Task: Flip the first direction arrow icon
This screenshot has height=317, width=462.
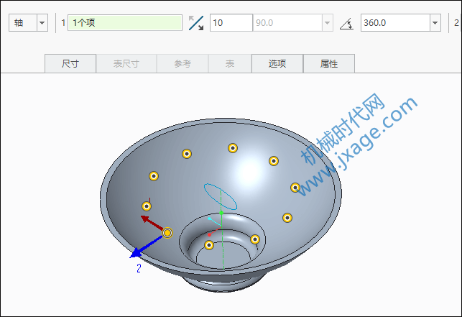Action: coord(196,23)
